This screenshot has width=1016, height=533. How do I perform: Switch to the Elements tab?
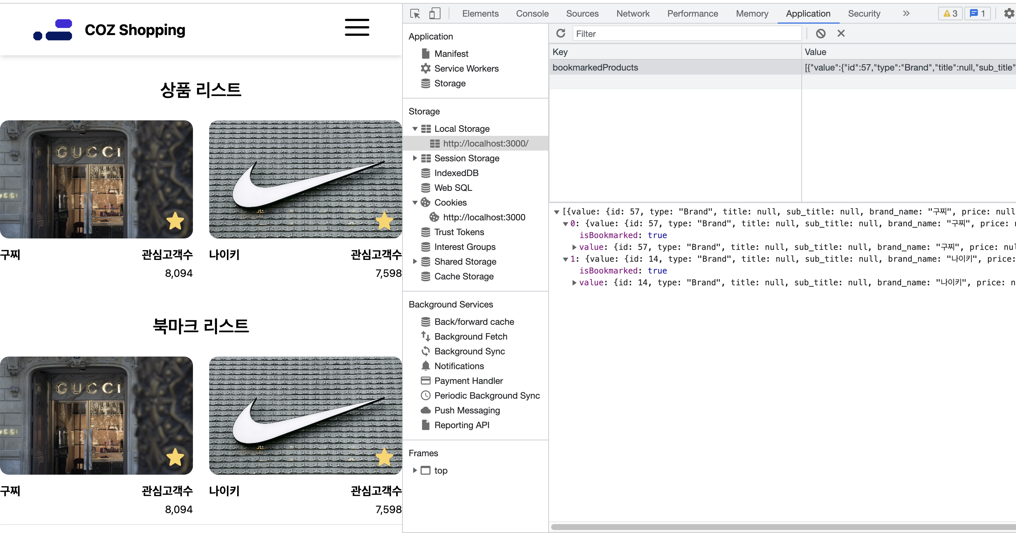click(480, 13)
